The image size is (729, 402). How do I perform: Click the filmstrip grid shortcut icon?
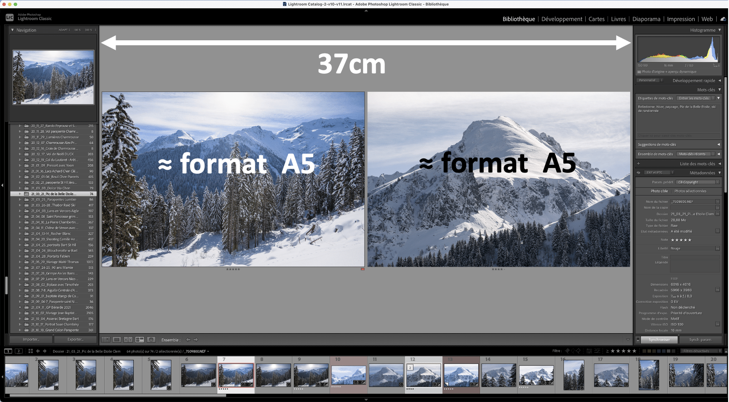pyautogui.click(x=30, y=351)
